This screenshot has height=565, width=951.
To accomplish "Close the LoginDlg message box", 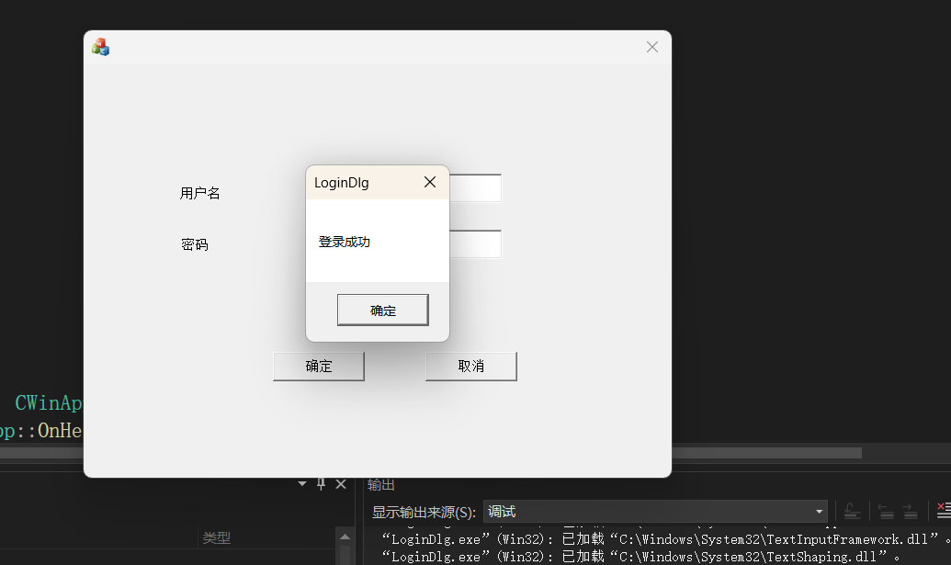I will coord(430,182).
